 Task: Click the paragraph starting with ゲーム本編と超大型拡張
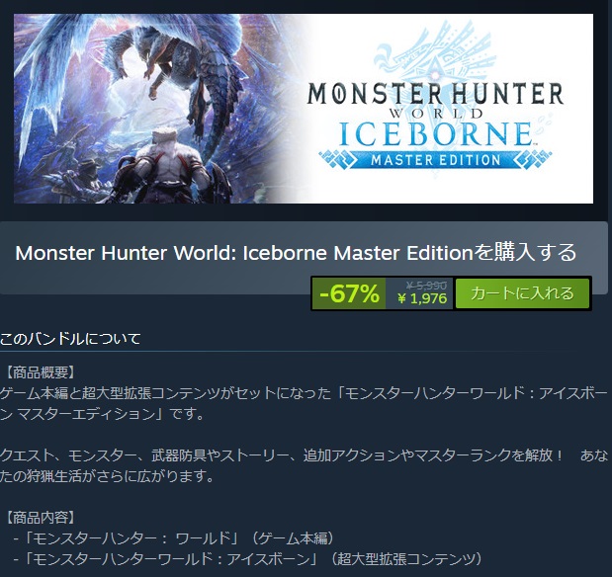tap(304, 403)
